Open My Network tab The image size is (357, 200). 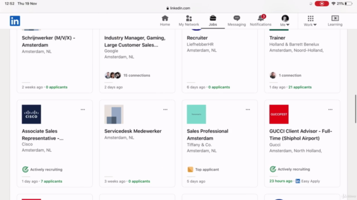coord(189,21)
